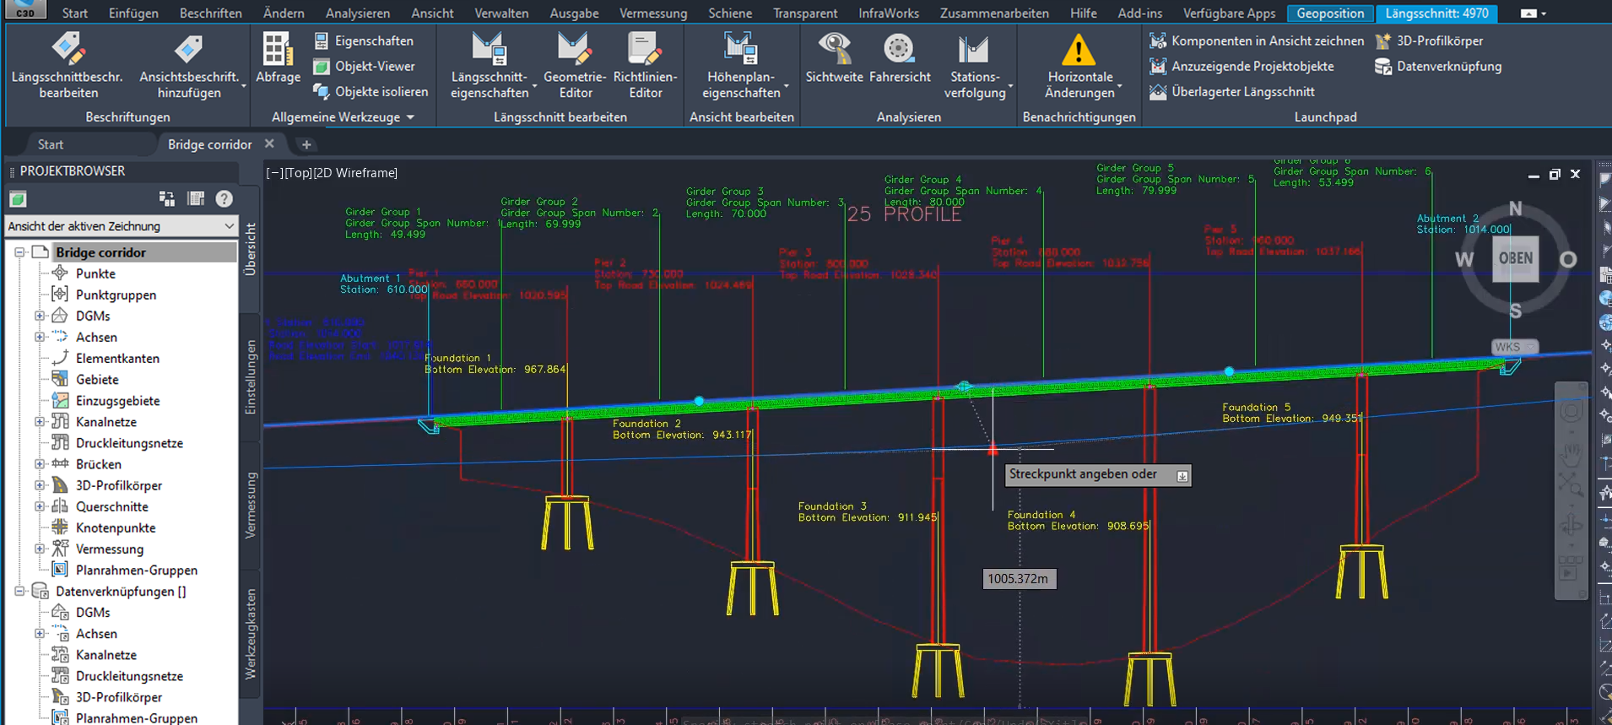Open Höhenplaneigenschaften
The image size is (1612, 725).
coord(741,66)
